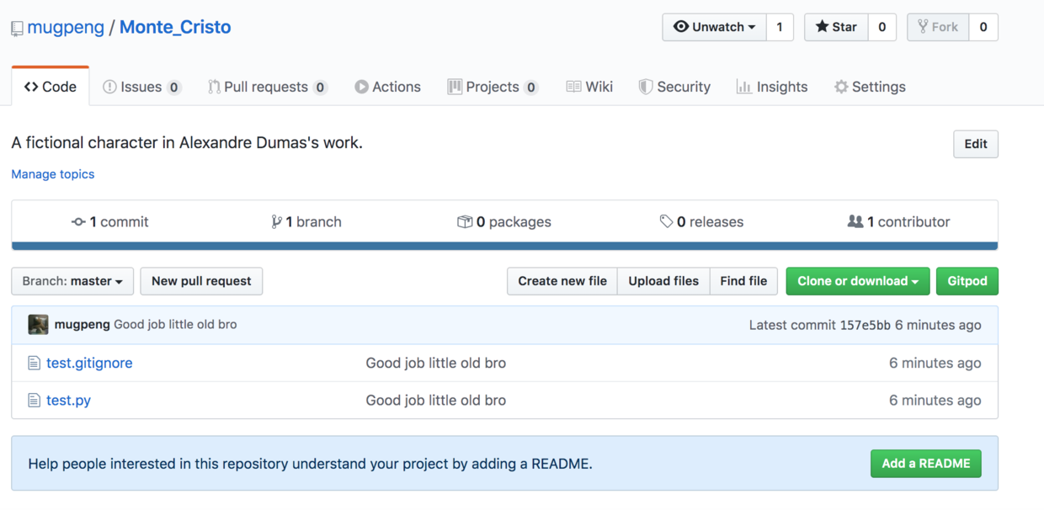
Task: Open the Manage topics link
Action: [x=53, y=174]
